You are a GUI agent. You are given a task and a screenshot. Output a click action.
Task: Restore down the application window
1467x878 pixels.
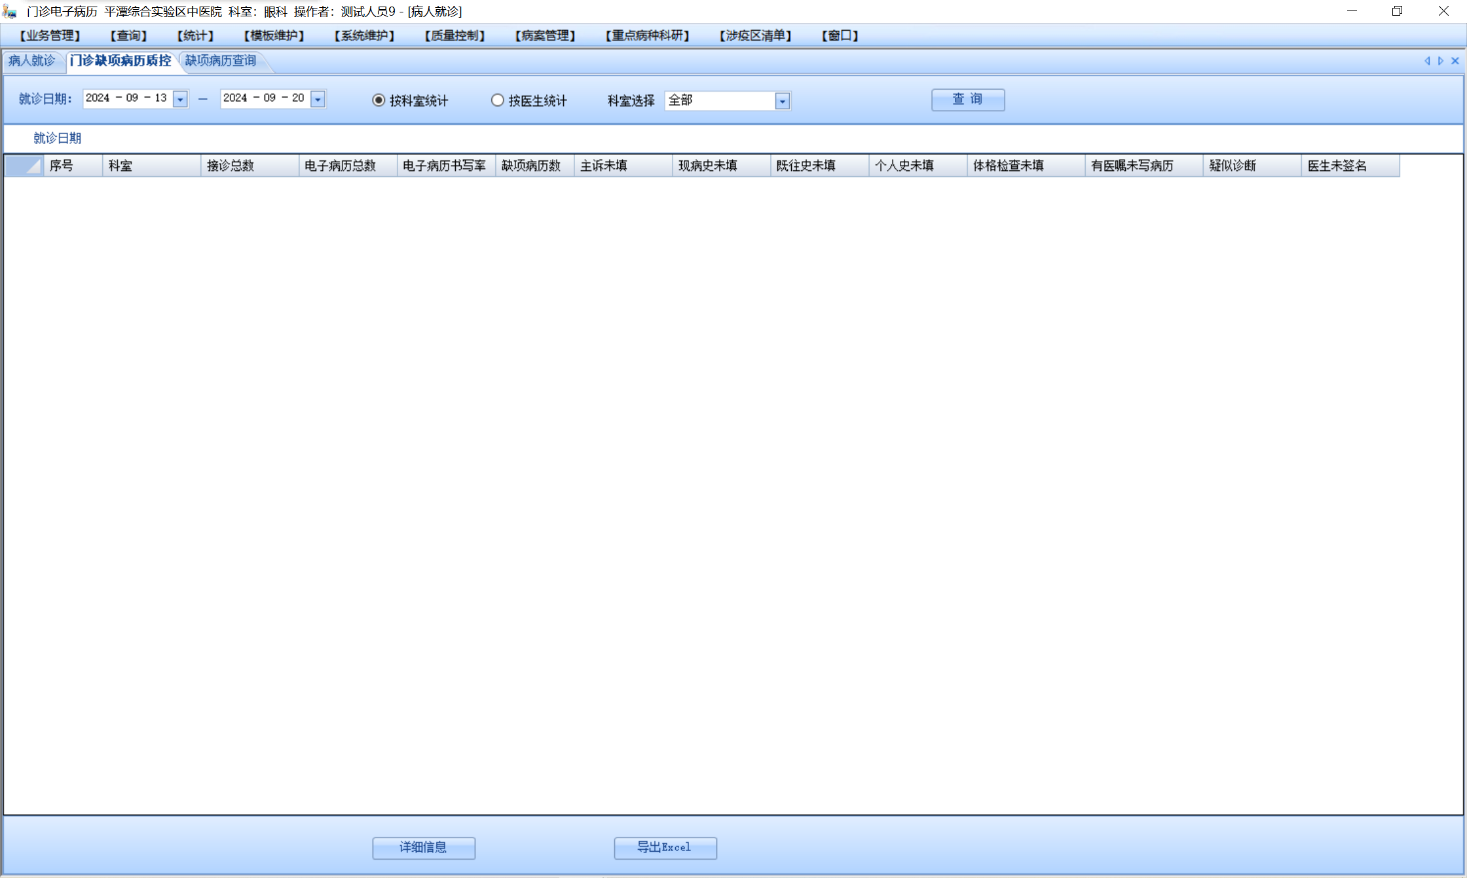[1397, 11]
